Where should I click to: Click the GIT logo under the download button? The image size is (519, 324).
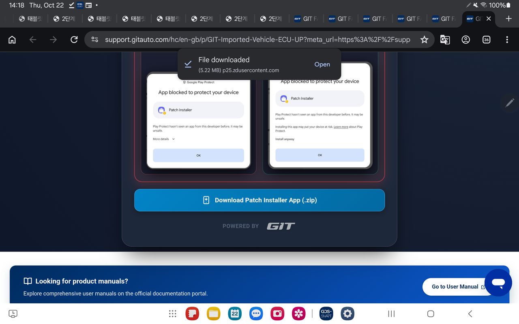(x=281, y=226)
